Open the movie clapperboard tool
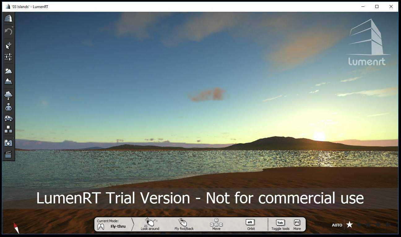Viewport: 401px width, 237px height. (8, 154)
